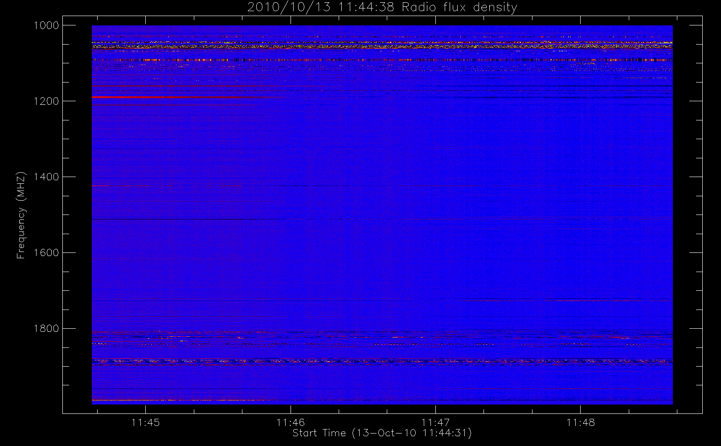
Task: Click the 1800 frequency tick label
Action: (x=46, y=329)
